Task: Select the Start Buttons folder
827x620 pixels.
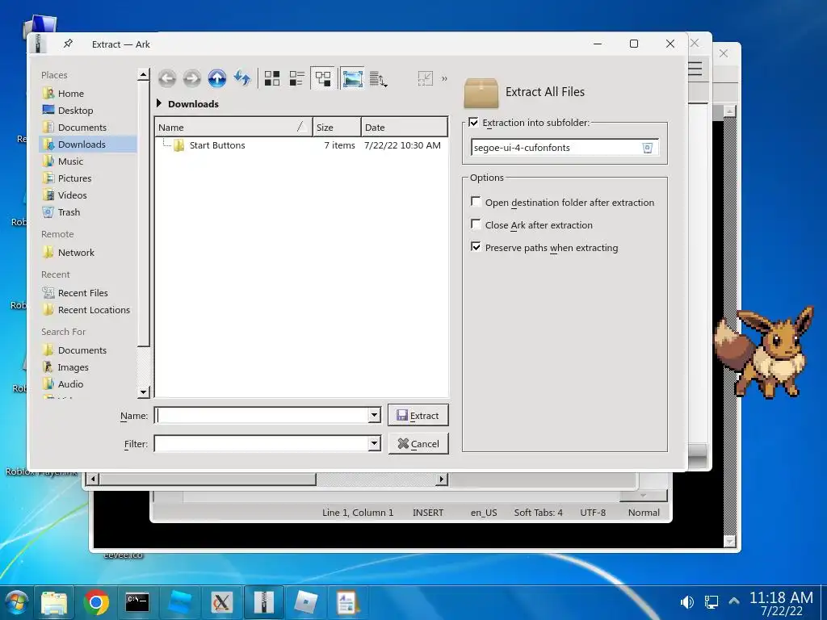Action: click(216, 145)
